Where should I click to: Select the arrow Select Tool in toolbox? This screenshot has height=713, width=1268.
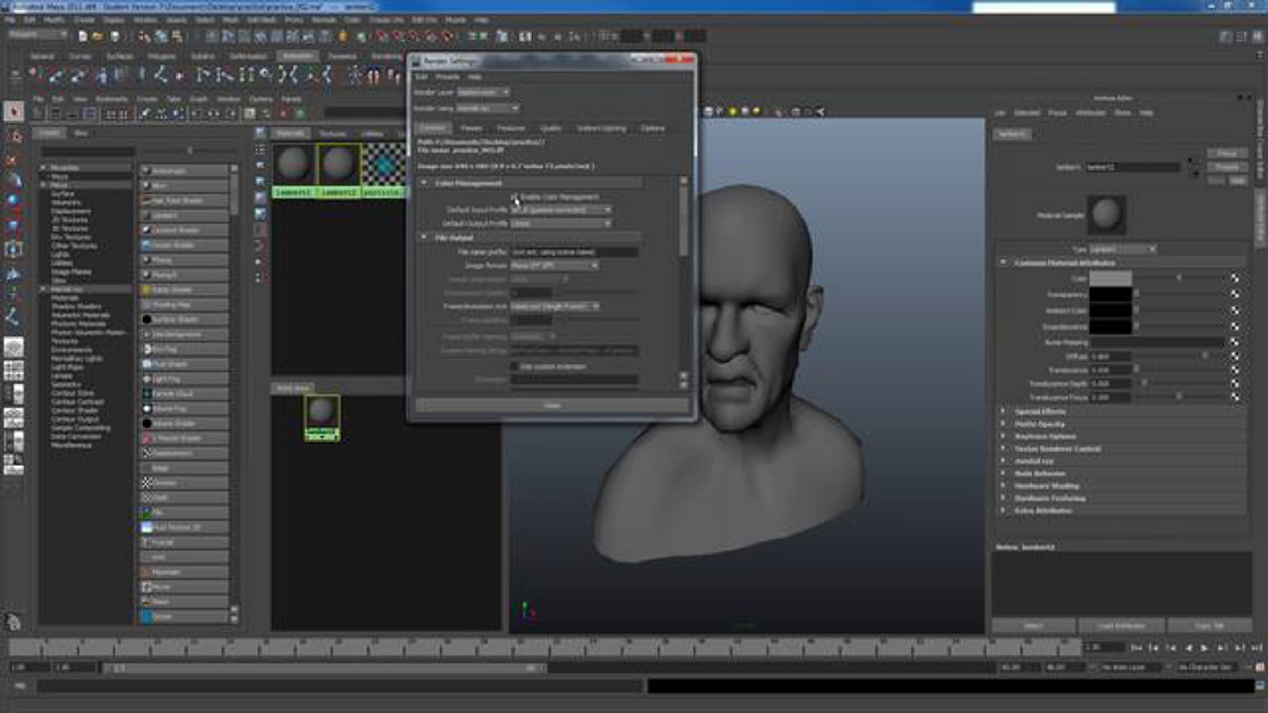click(x=14, y=111)
